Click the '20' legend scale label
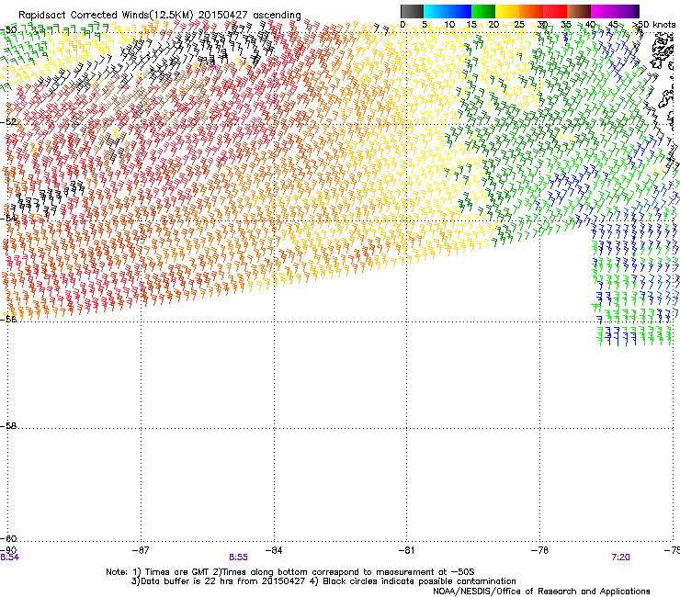Viewport: 680px width, 597px height. click(x=493, y=24)
